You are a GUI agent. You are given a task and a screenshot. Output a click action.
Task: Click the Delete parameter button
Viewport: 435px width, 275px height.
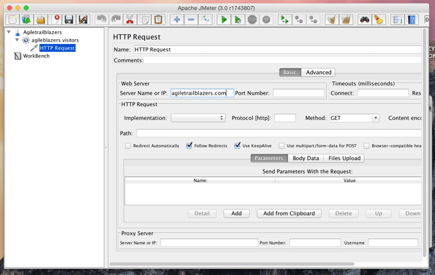(x=343, y=213)
